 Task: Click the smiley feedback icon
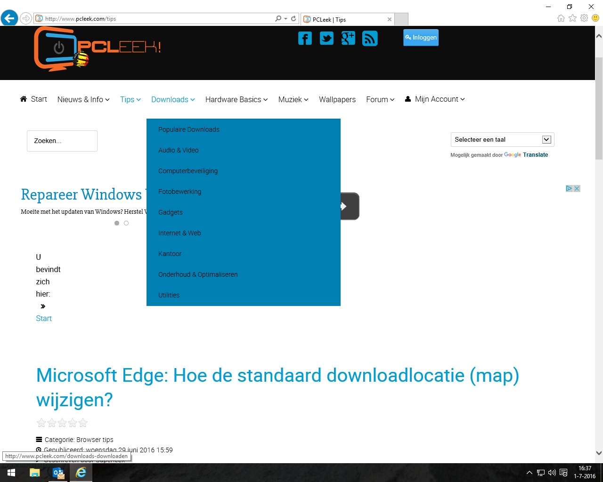point(595,18)
